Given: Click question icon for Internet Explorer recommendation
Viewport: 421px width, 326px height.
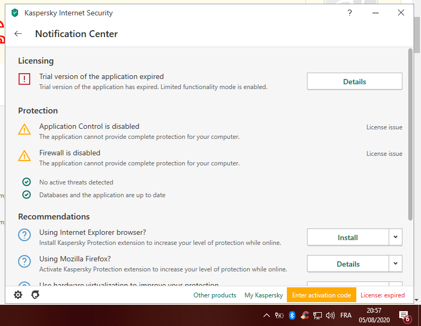Looking at the screenshot, I should coord(24,235).
